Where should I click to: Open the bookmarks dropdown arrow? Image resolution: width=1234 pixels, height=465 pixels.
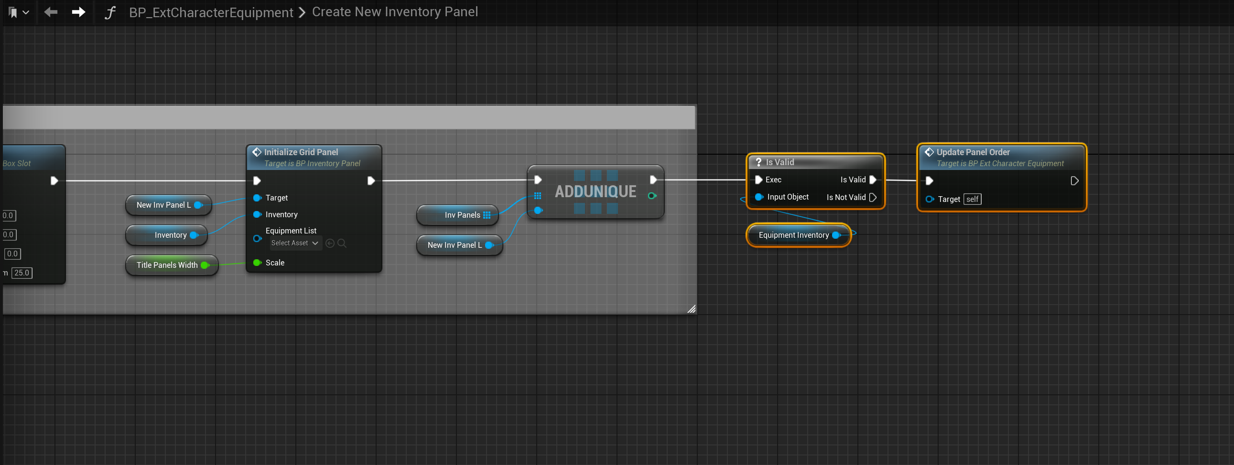tap(26, 12)
